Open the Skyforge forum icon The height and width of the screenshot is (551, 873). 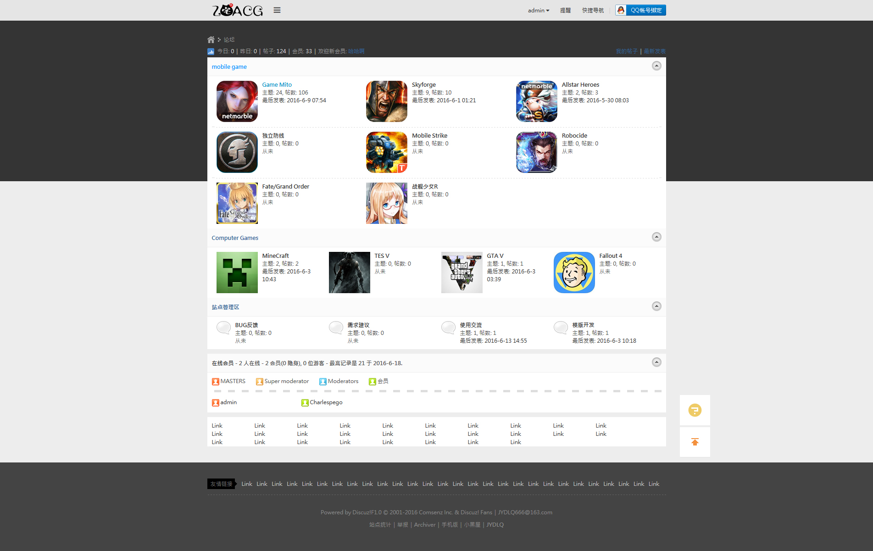pos(387,101)
